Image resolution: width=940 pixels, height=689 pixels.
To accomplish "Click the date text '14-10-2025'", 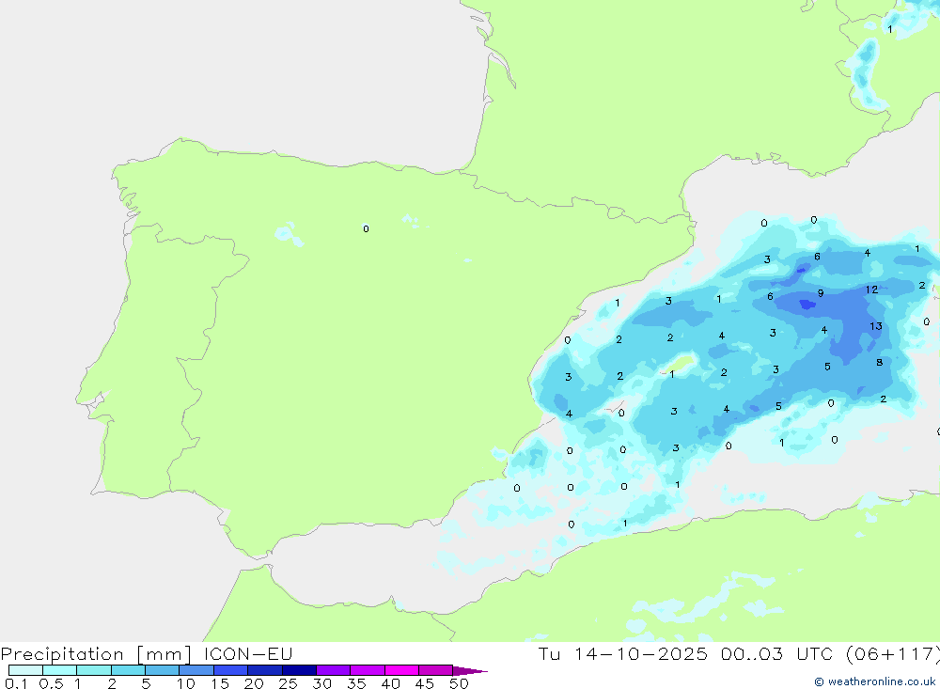I will [x=639, y=653].
